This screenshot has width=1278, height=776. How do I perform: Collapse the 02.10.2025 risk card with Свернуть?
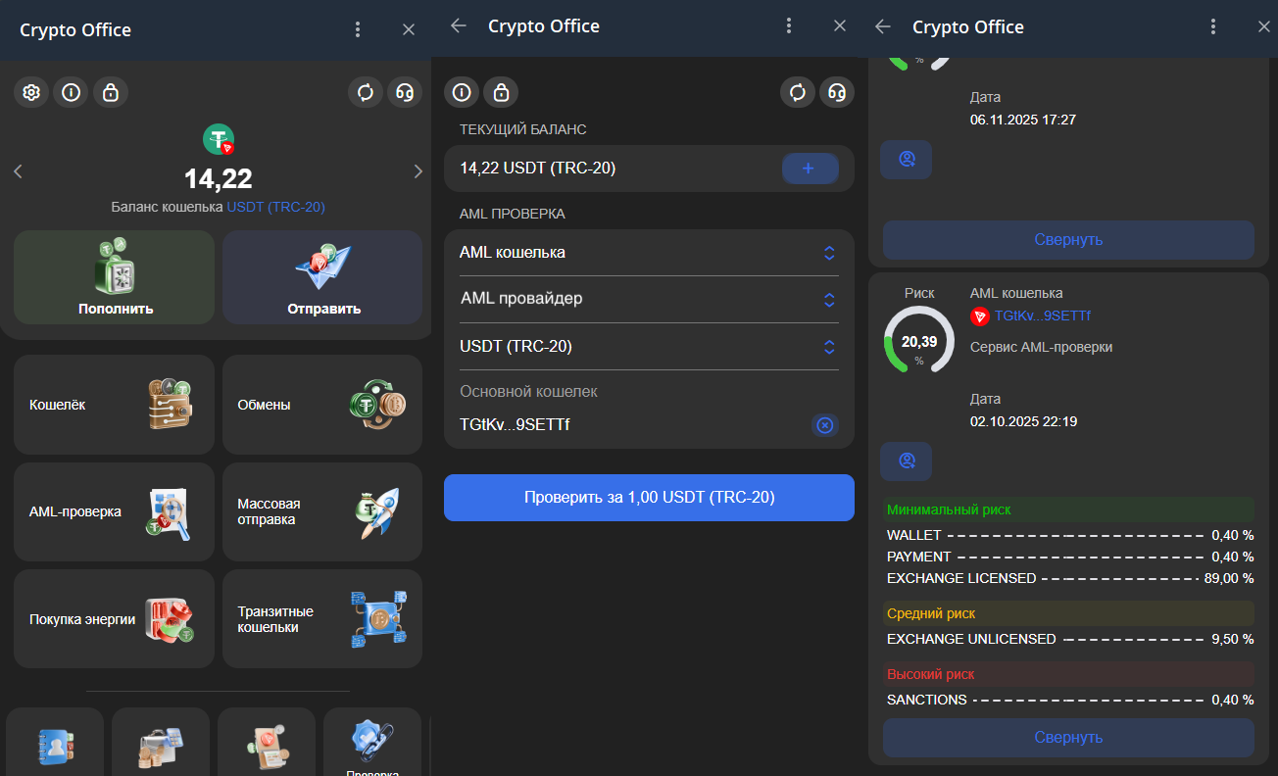[x=1068, y=738]
